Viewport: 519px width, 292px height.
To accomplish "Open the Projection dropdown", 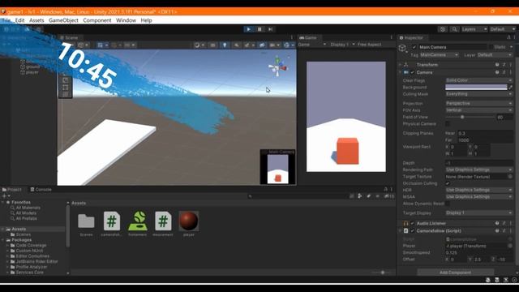I will point(479,103).
